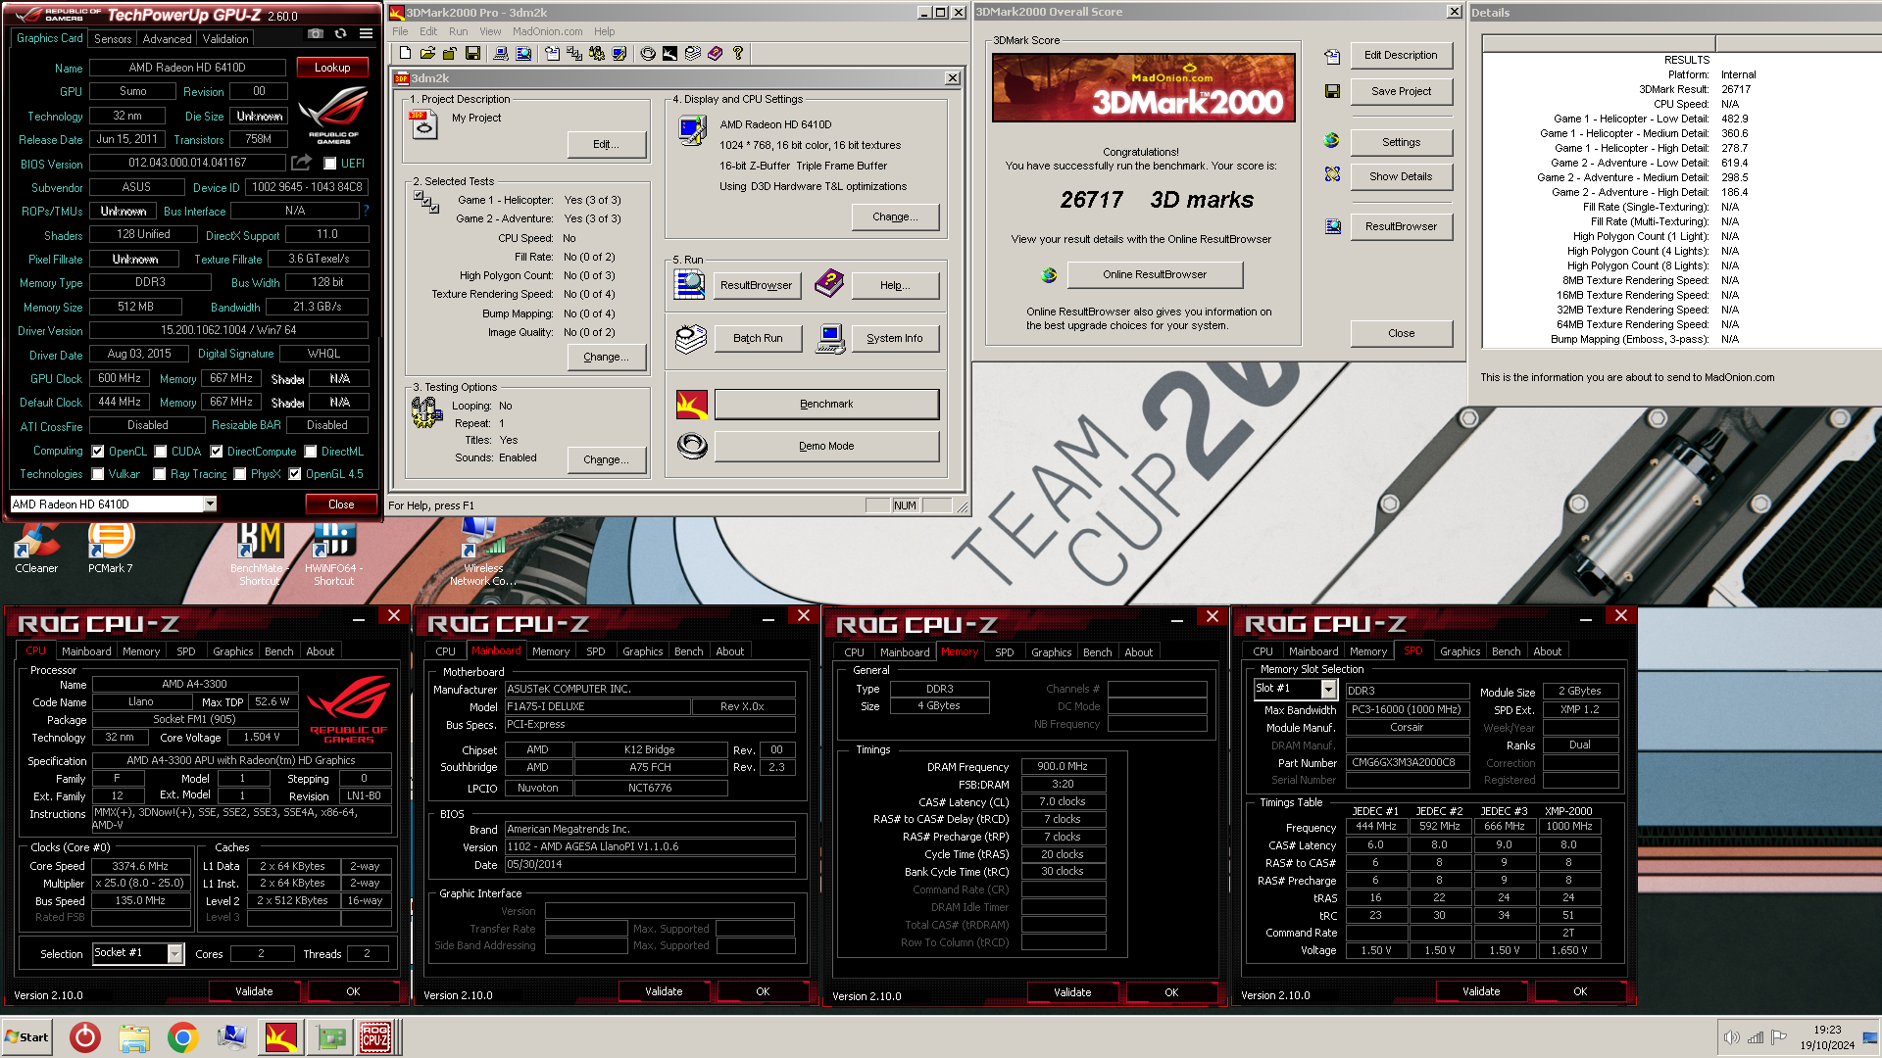
Task: Open the MadOnion.com menu in 3DMark2000
Action: click(x=547, y=31)
